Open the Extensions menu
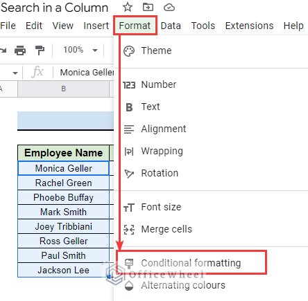Image resolution: width=308 pixels, height=301 pixels. pyautogui.click(x=249, y=26)
